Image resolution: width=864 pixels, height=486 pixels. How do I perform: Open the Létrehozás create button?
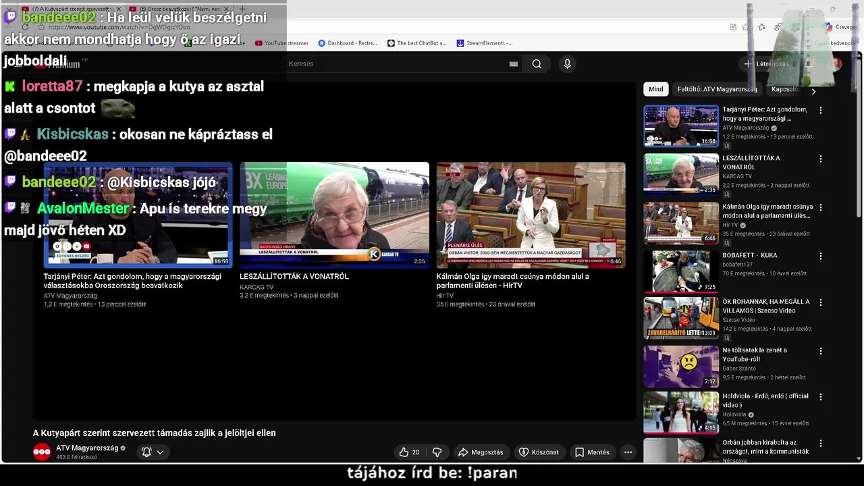(767, 64)
